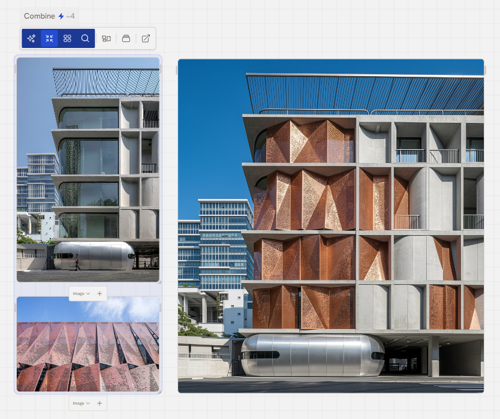500x419 pixels.
Task: Click plus button below copper facade image
Action: (100, 403)
